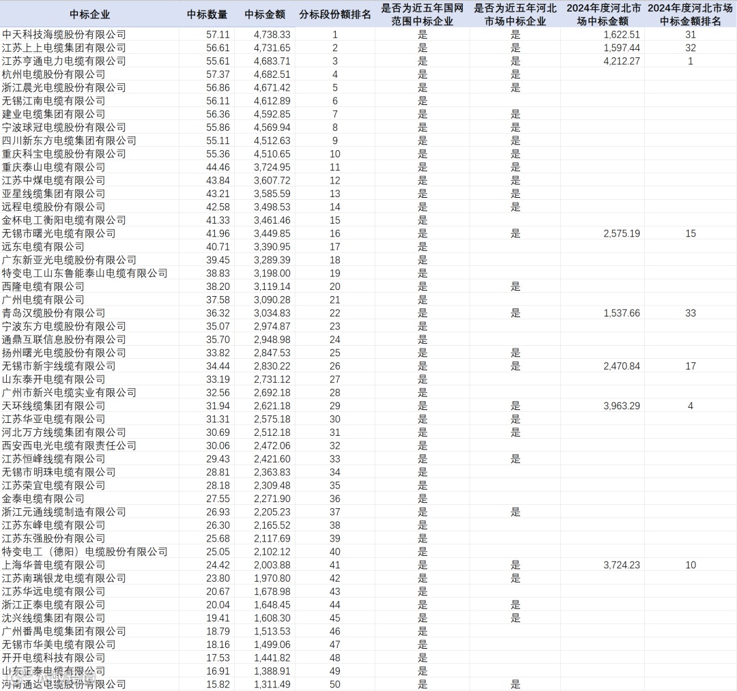Select bid amount 3,034.83
Viewport: 737px width, 691px height.
272,313
